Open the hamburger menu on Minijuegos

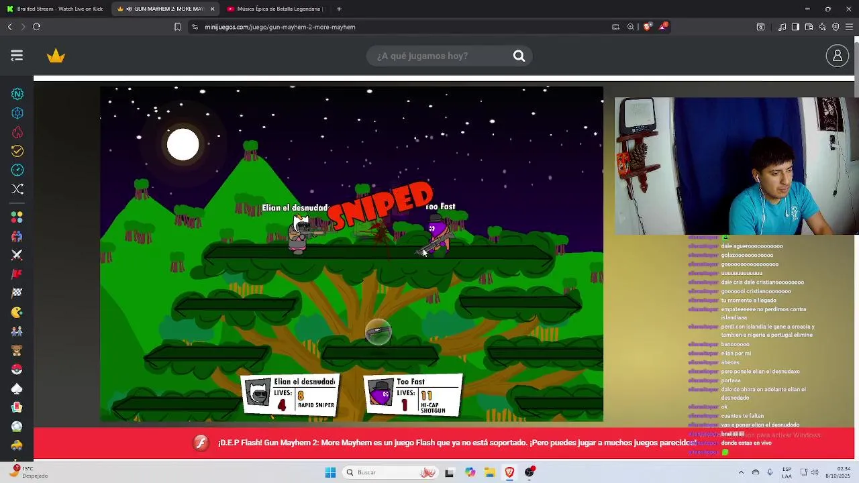tap(17, 56)
